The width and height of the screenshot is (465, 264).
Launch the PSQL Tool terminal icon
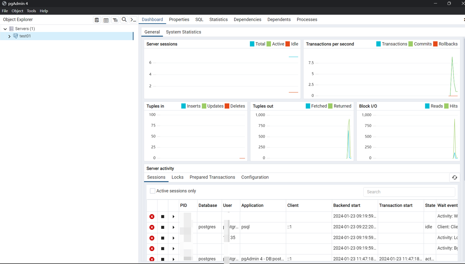pos(133,20)
